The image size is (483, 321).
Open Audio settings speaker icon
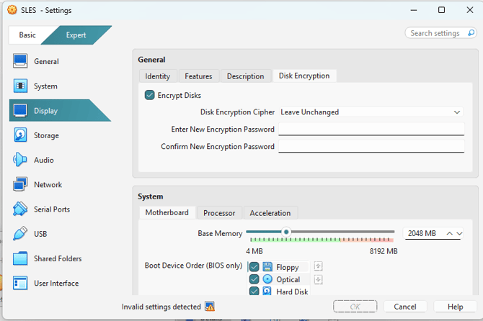(20, 160)
